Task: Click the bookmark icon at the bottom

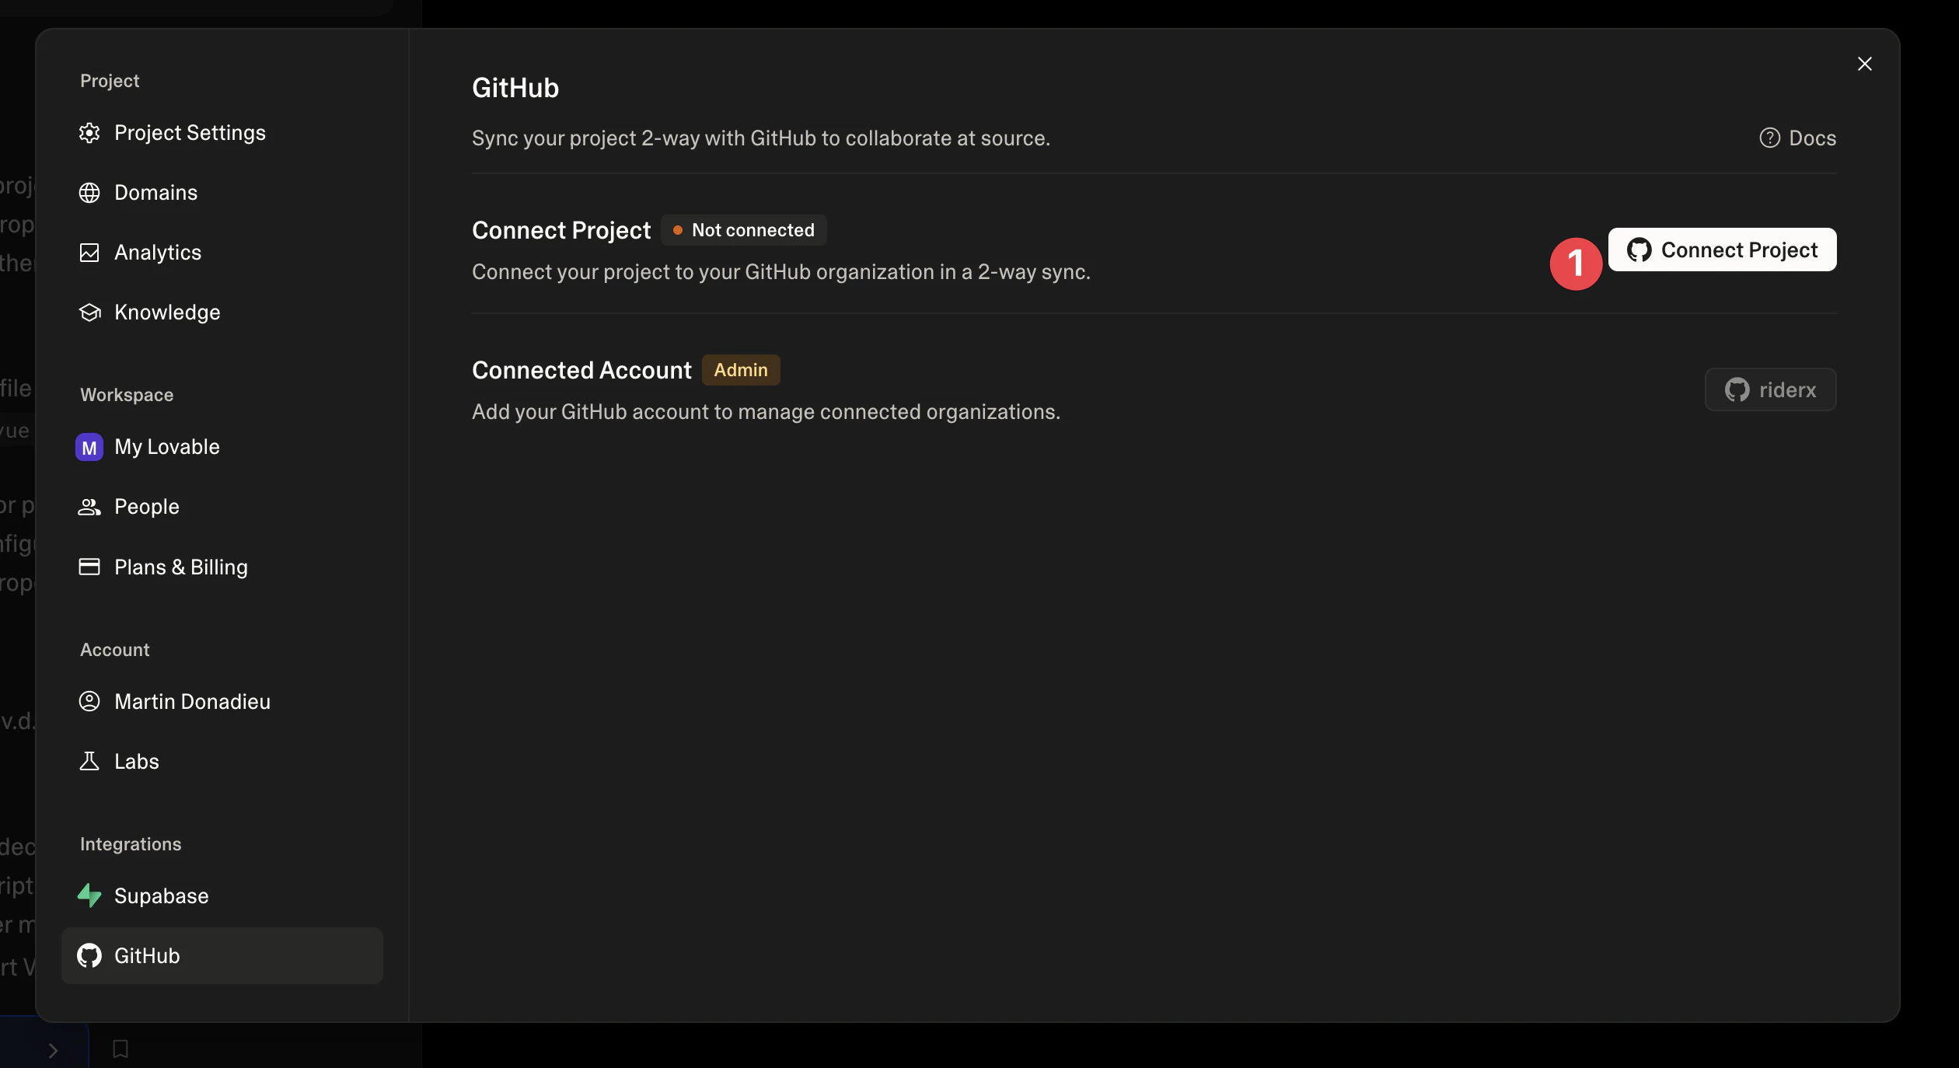Action: click(x=120, y=1049)
